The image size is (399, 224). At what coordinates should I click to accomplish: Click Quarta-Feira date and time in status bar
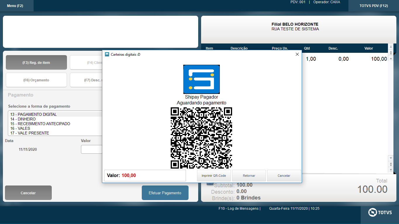[x=294, y=209]
